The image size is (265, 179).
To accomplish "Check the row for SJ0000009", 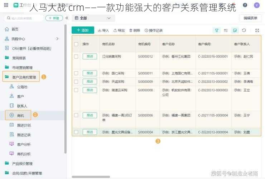I will (76, 82).
